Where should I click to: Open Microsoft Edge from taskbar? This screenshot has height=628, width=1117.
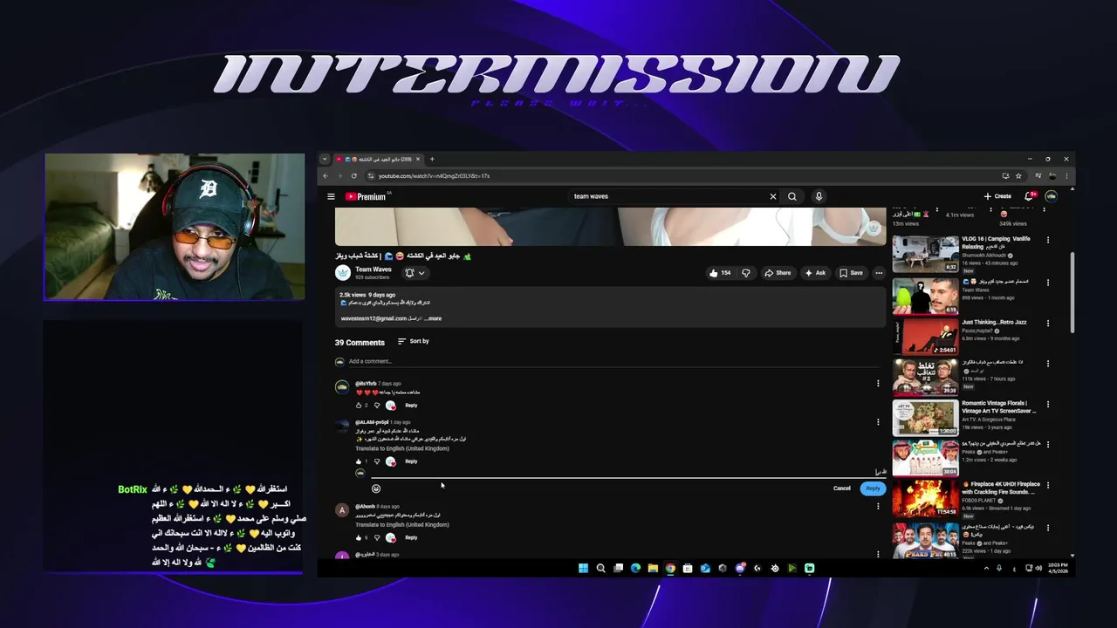[635, 569]
